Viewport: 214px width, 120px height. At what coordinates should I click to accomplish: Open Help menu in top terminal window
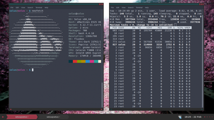(x=147, y=8)
